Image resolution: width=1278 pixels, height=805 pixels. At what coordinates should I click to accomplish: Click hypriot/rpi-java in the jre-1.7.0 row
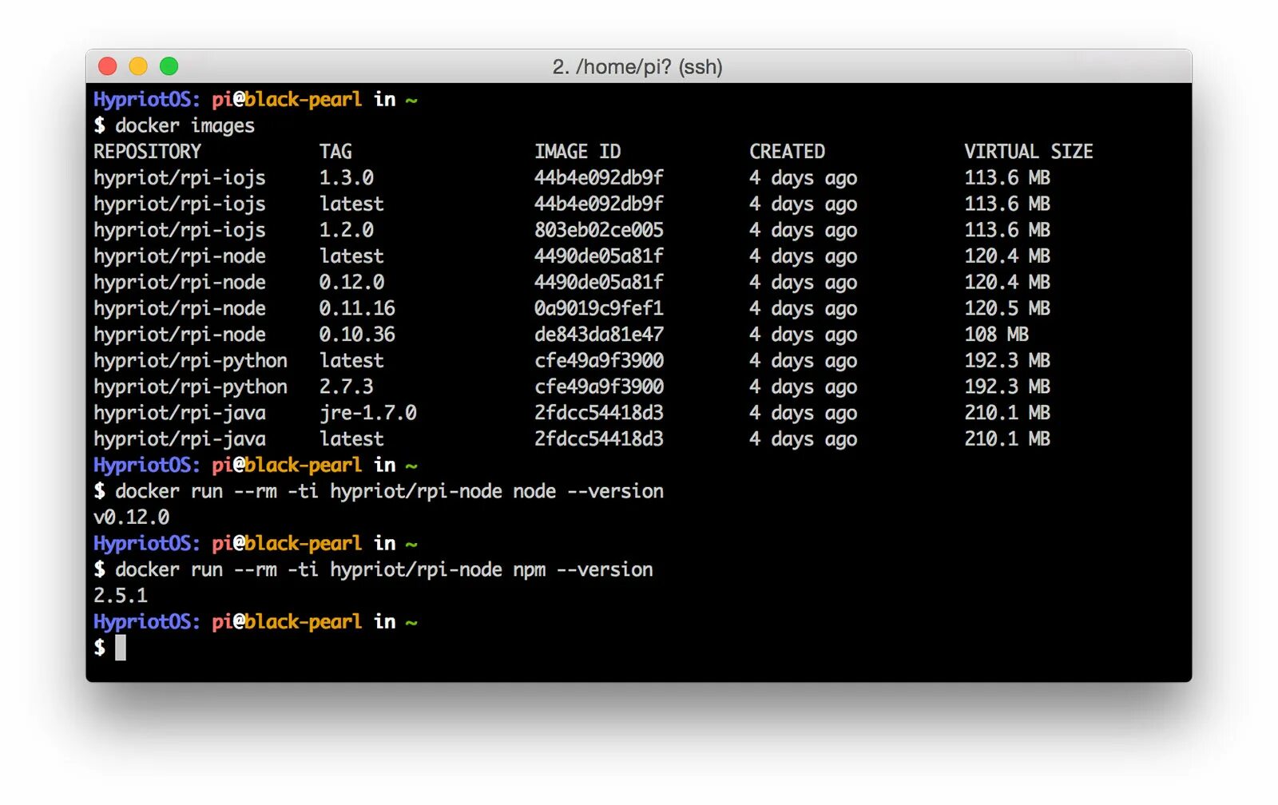[x=180, y=413]
